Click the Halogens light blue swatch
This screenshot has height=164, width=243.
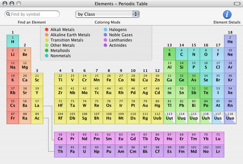coord(106,29)
